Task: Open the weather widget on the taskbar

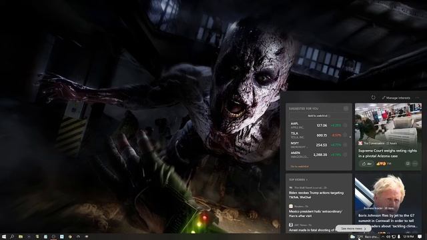Action: (x=364, y=237)
